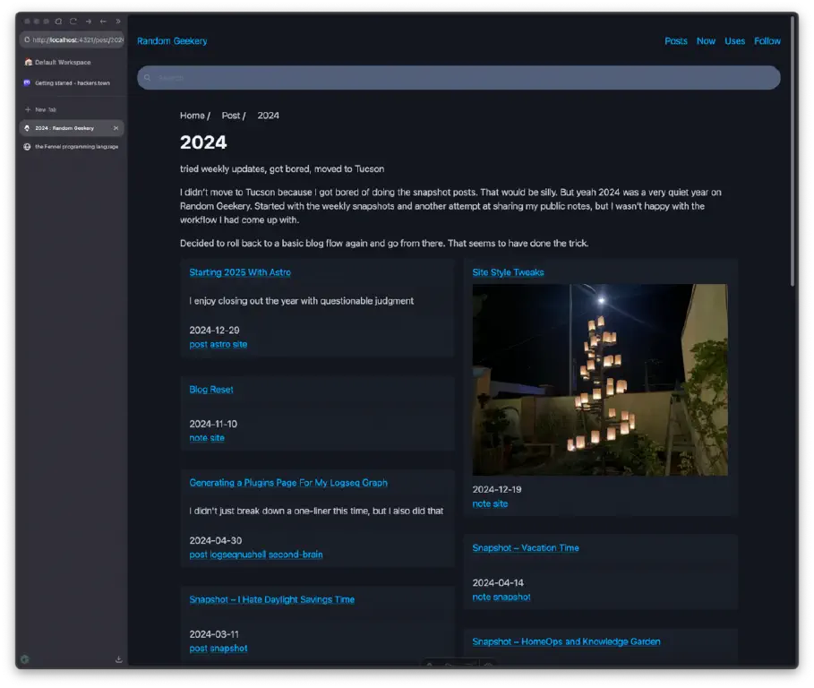Click 'Decided to roll back' paragraph
The width and height of the screenshot is (814, 688).
point(384,243)
